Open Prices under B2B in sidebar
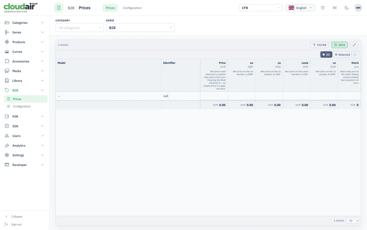The image size is (367, 230). [x=26, y=99]
